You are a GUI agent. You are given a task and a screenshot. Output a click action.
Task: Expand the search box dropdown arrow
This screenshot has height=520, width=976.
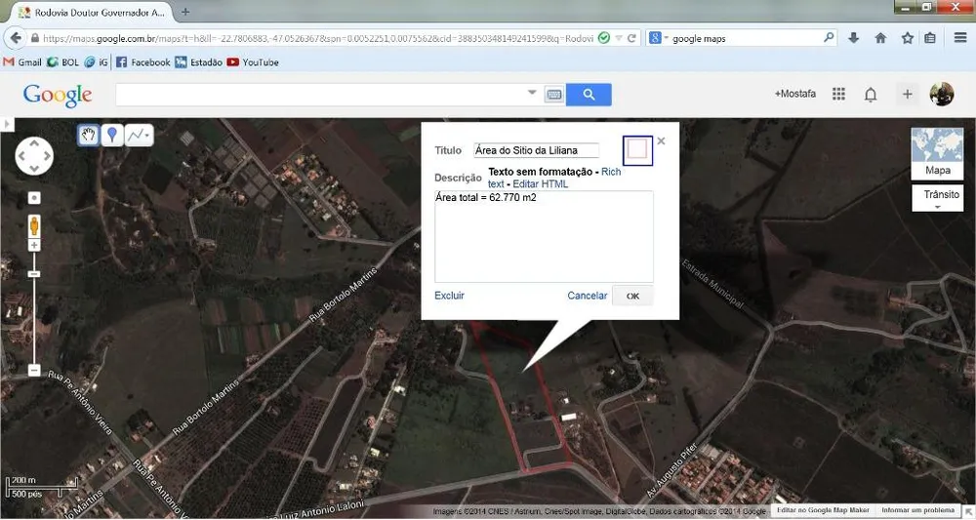point(532,93)
